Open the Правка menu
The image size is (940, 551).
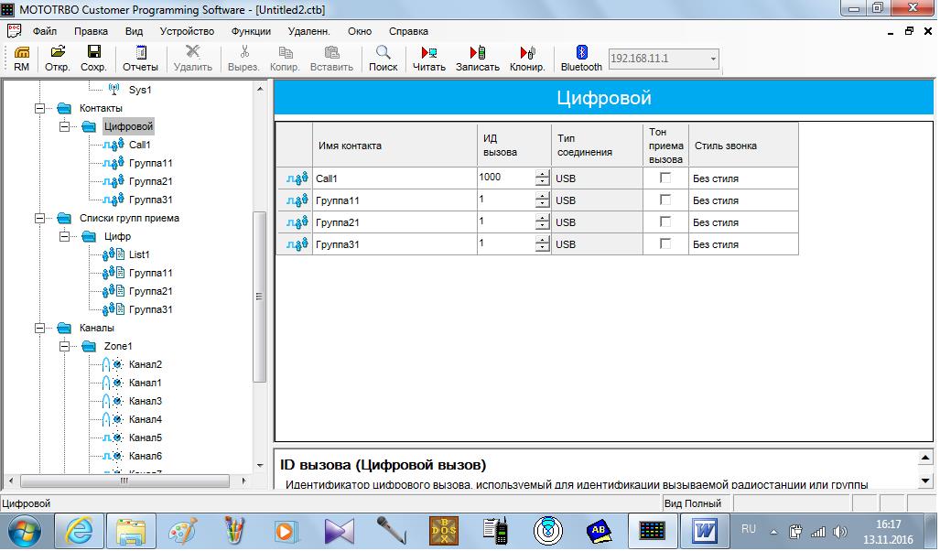point(92,31)
